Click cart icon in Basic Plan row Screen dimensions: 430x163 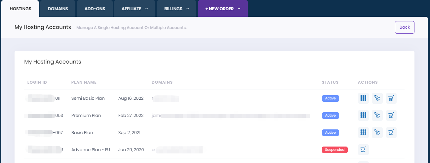pos(391,132)
